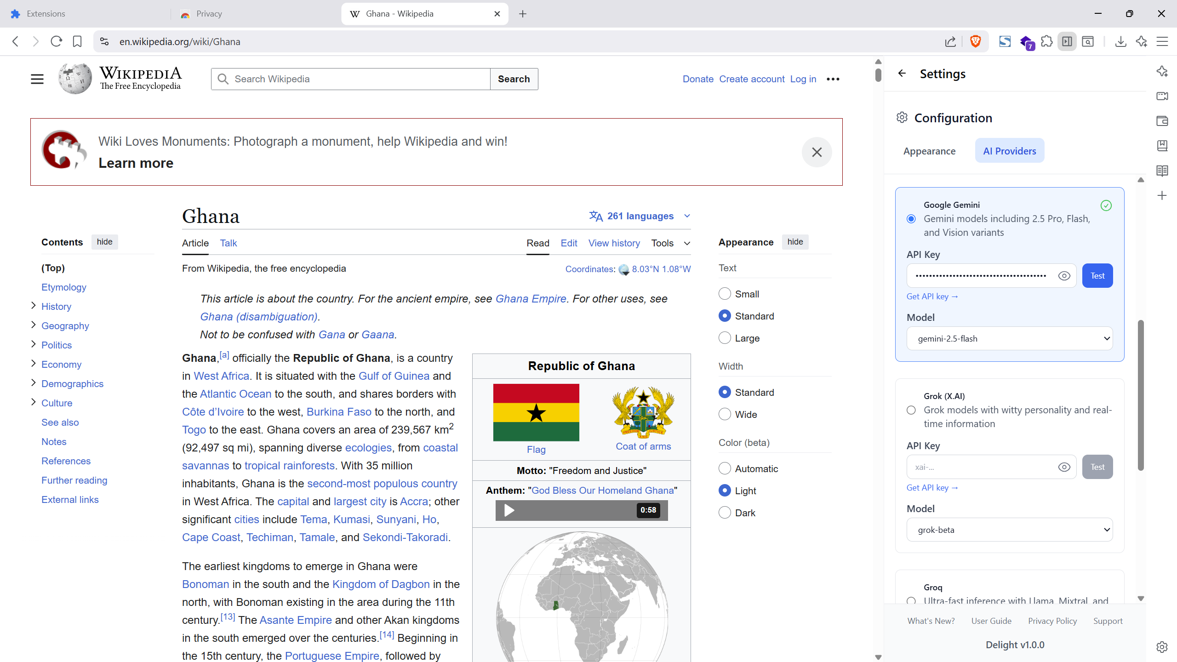Open the downloads arrow icon
This screenshot has width=1177, height=662.
(1120, 41)
